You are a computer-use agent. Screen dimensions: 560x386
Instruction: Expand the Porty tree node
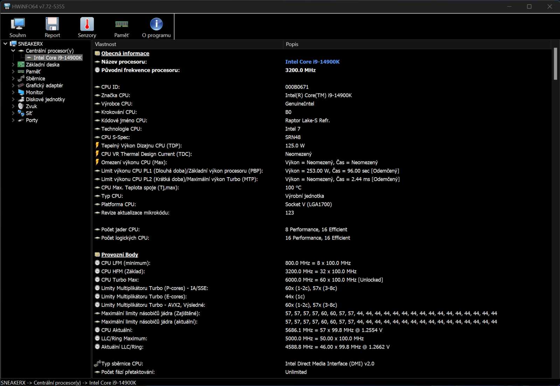click(13, 120)
